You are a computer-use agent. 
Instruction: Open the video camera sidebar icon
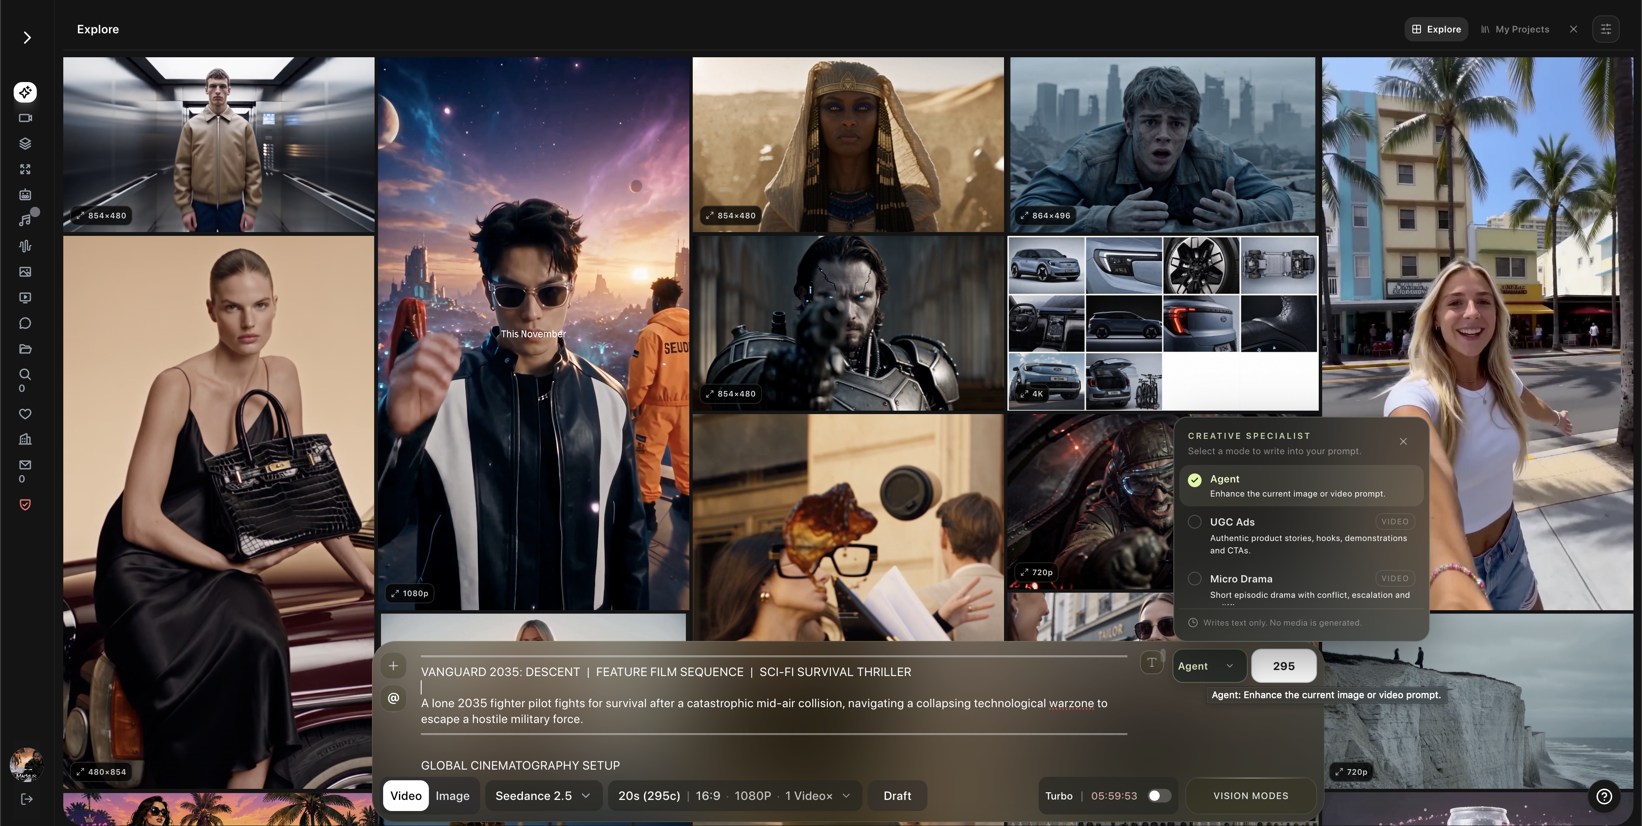[25, 118]
